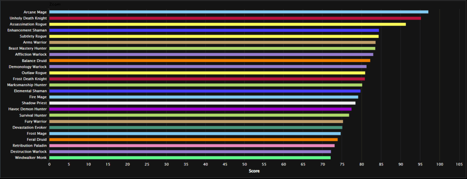Click the Destruction Warlock bar
467x179 pixels.
click(x=190, y=152)
